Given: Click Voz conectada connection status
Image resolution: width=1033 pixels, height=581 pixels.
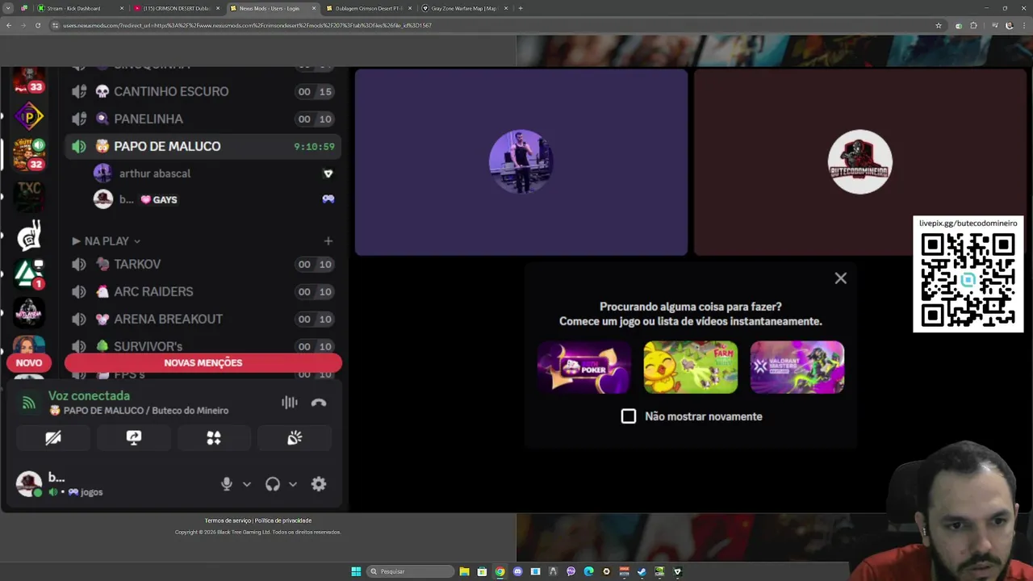Looking at the screenshot, I should (x=89, y=396).
